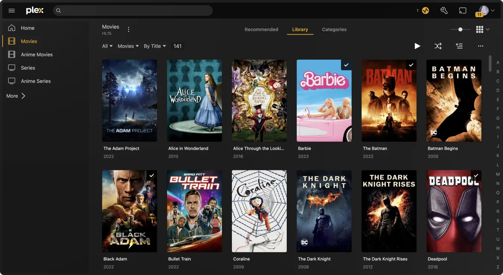Expand the More sidebar section
Screen dimensions: 503x275
click(x=16, y=96)
